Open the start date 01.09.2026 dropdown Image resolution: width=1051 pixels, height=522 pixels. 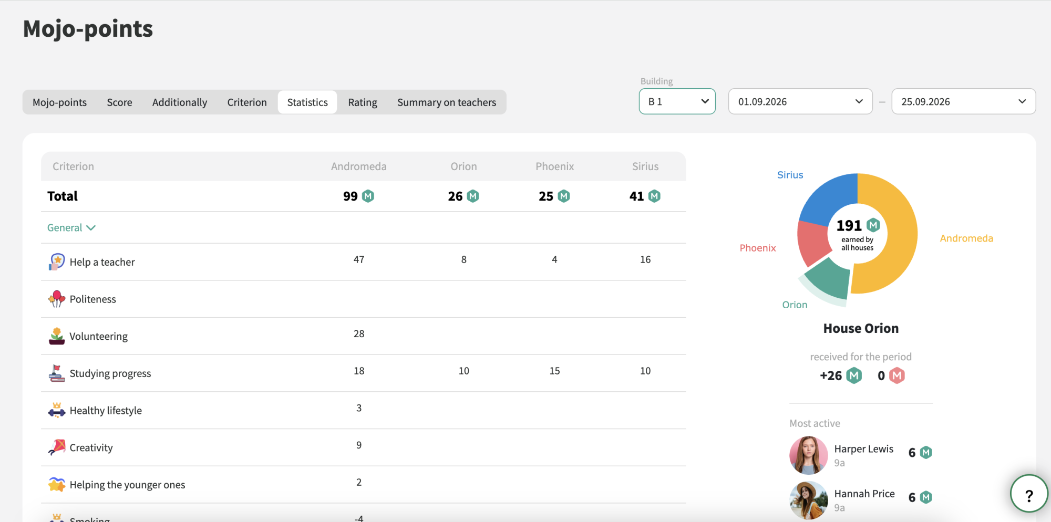pyautogui.click(x=800, y=101)
